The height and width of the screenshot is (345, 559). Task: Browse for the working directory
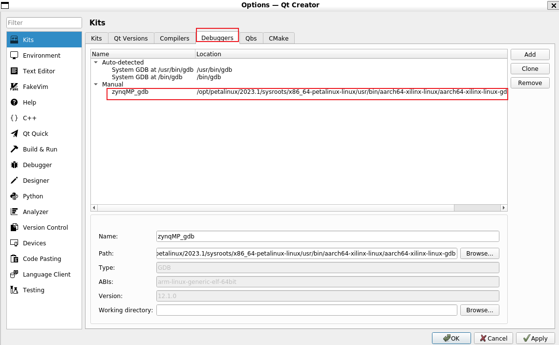point(479,310)
